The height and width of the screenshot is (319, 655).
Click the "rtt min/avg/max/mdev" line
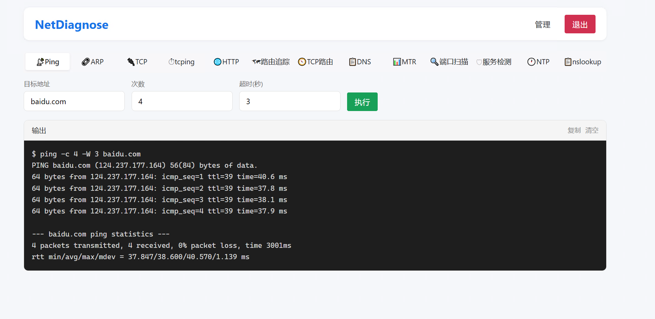point(141,257)
